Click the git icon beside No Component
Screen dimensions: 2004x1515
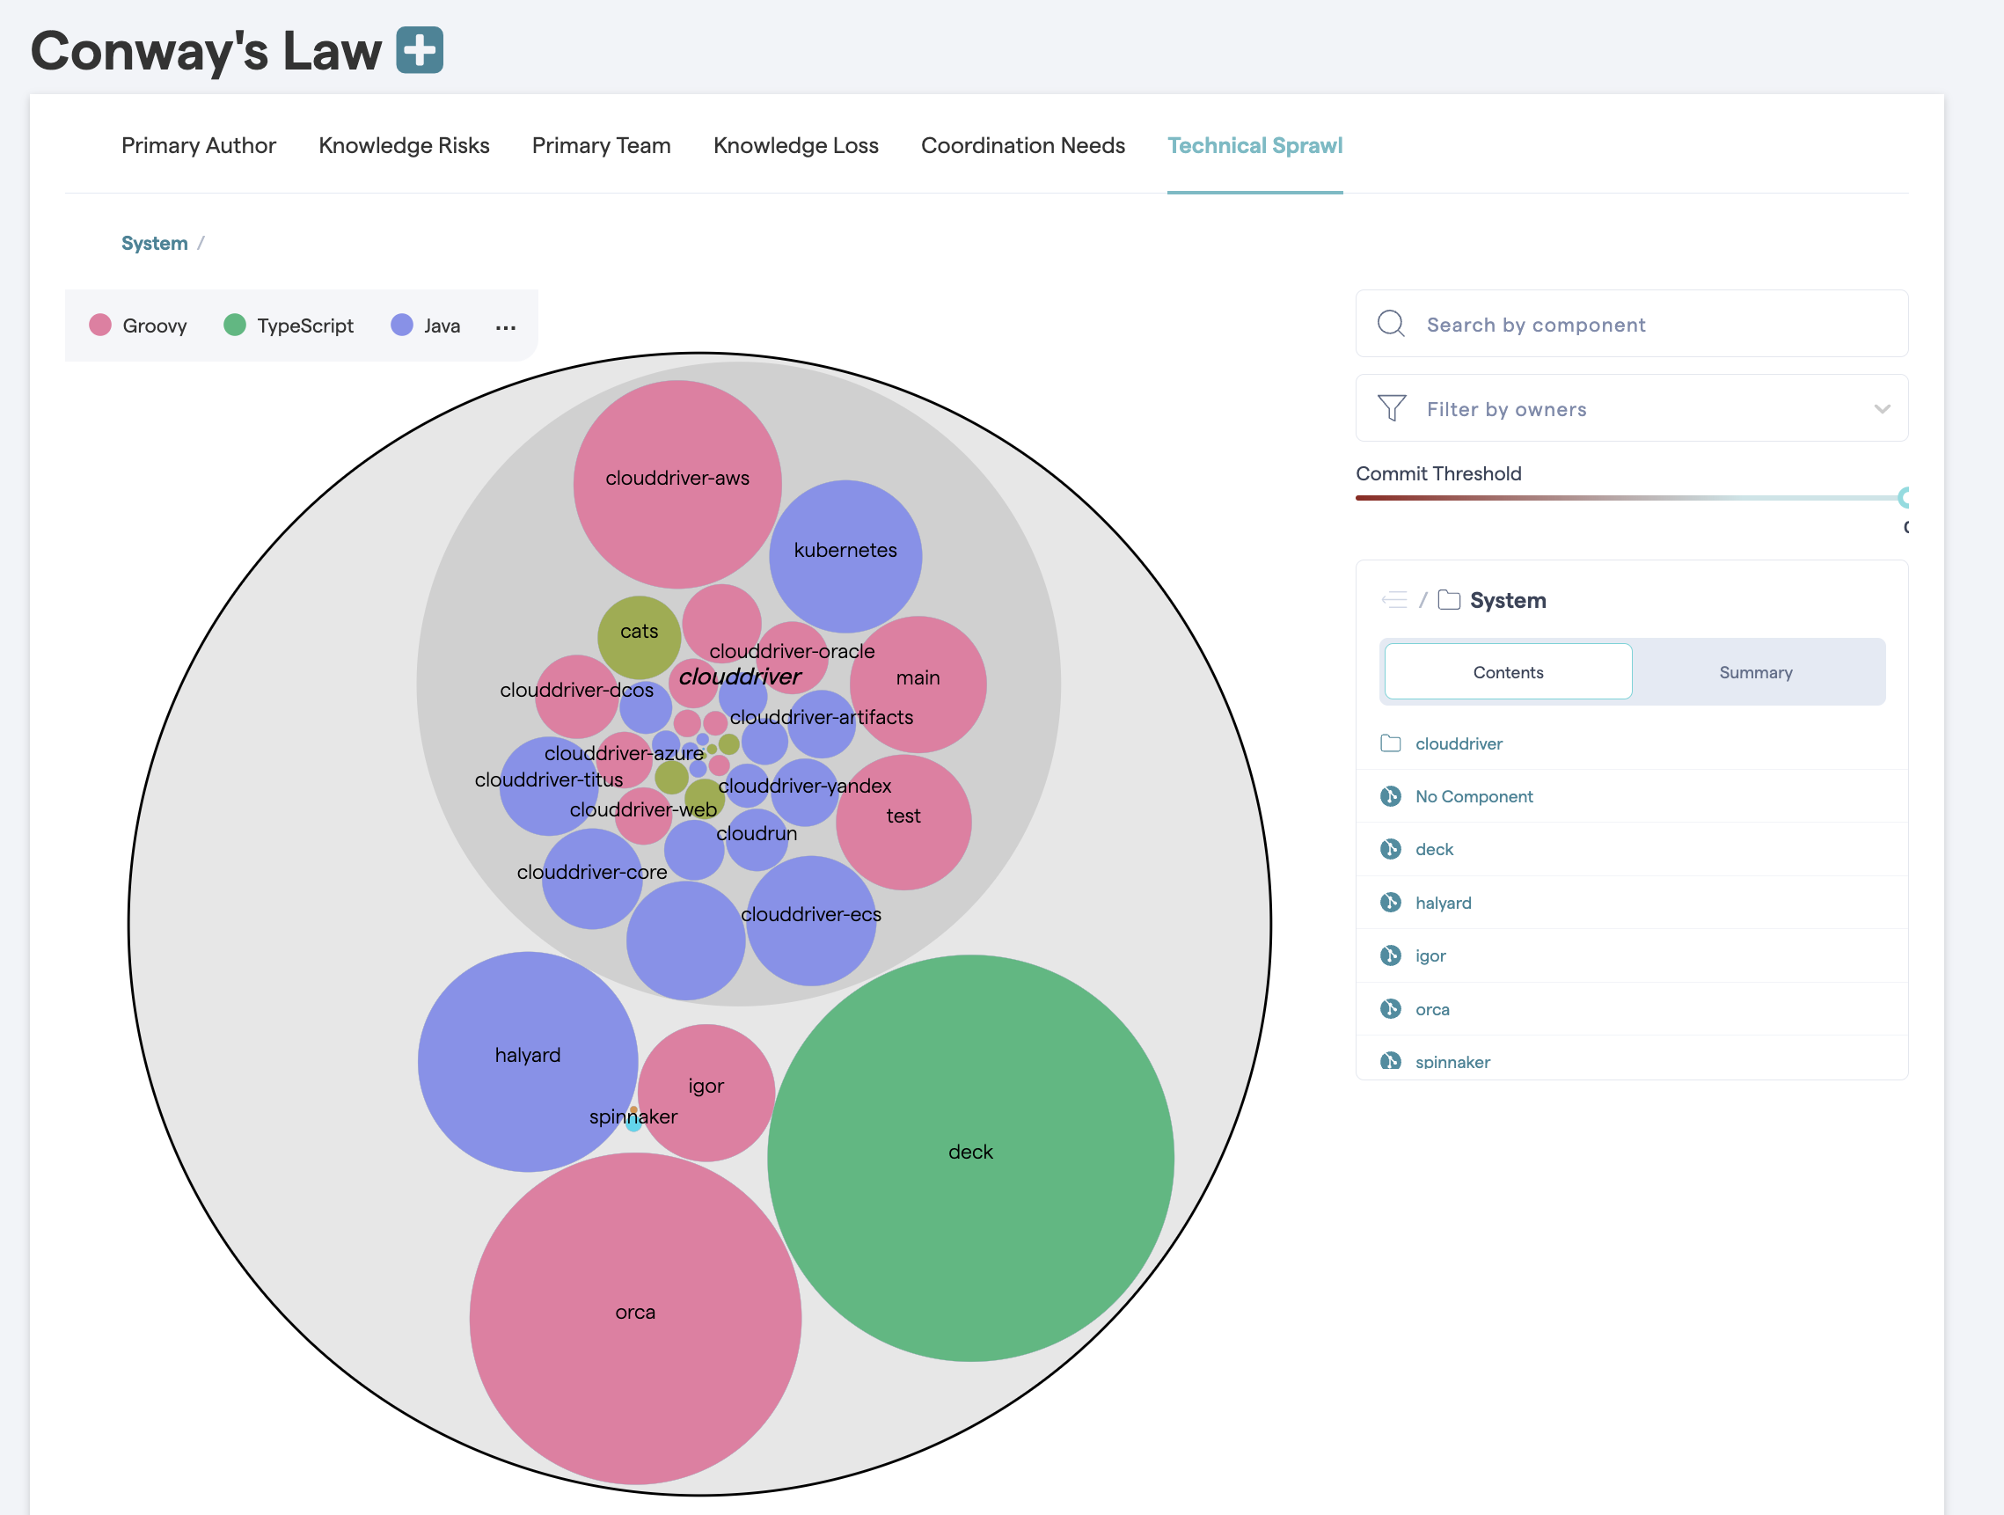(x=1390, y=796)
